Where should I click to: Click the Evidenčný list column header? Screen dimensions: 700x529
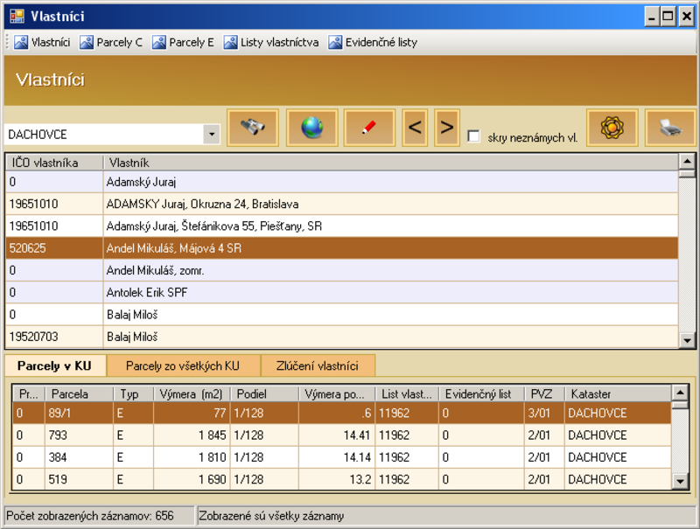[482, 393]
